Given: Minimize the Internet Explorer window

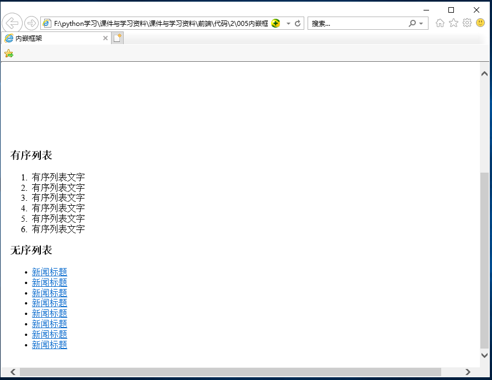Looking at the screenshot, I should pos(426,10).
